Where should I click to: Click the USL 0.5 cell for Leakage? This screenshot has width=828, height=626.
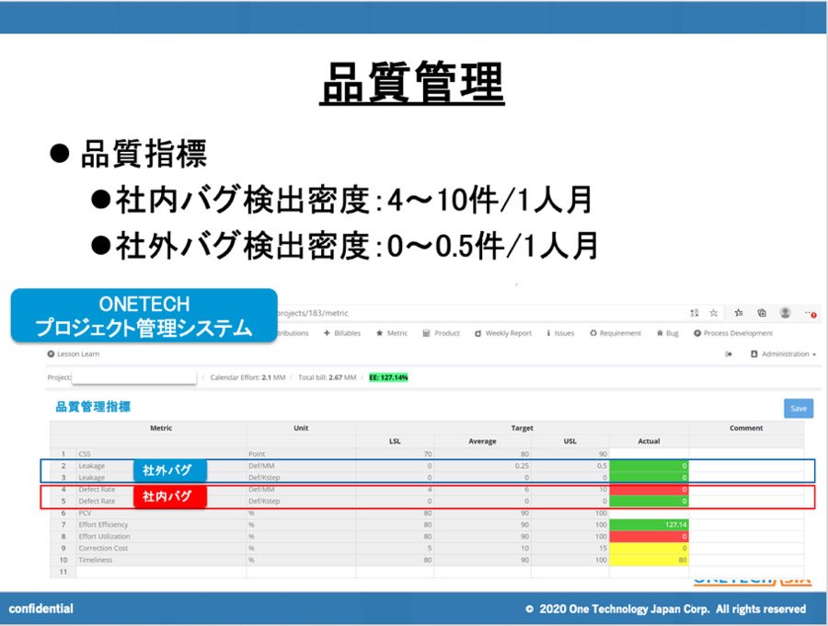tap(569, 466)
